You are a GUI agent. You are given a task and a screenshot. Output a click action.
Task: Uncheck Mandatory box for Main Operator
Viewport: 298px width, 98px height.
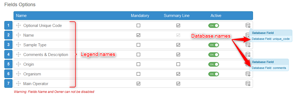coord(138,84)
